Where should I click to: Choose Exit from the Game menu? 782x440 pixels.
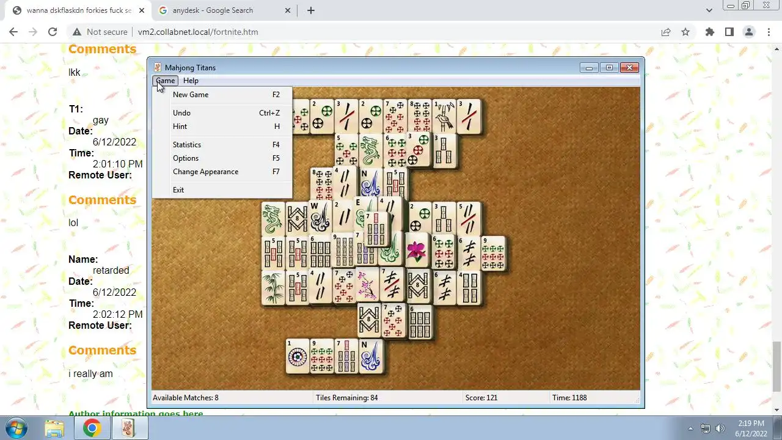222,190
